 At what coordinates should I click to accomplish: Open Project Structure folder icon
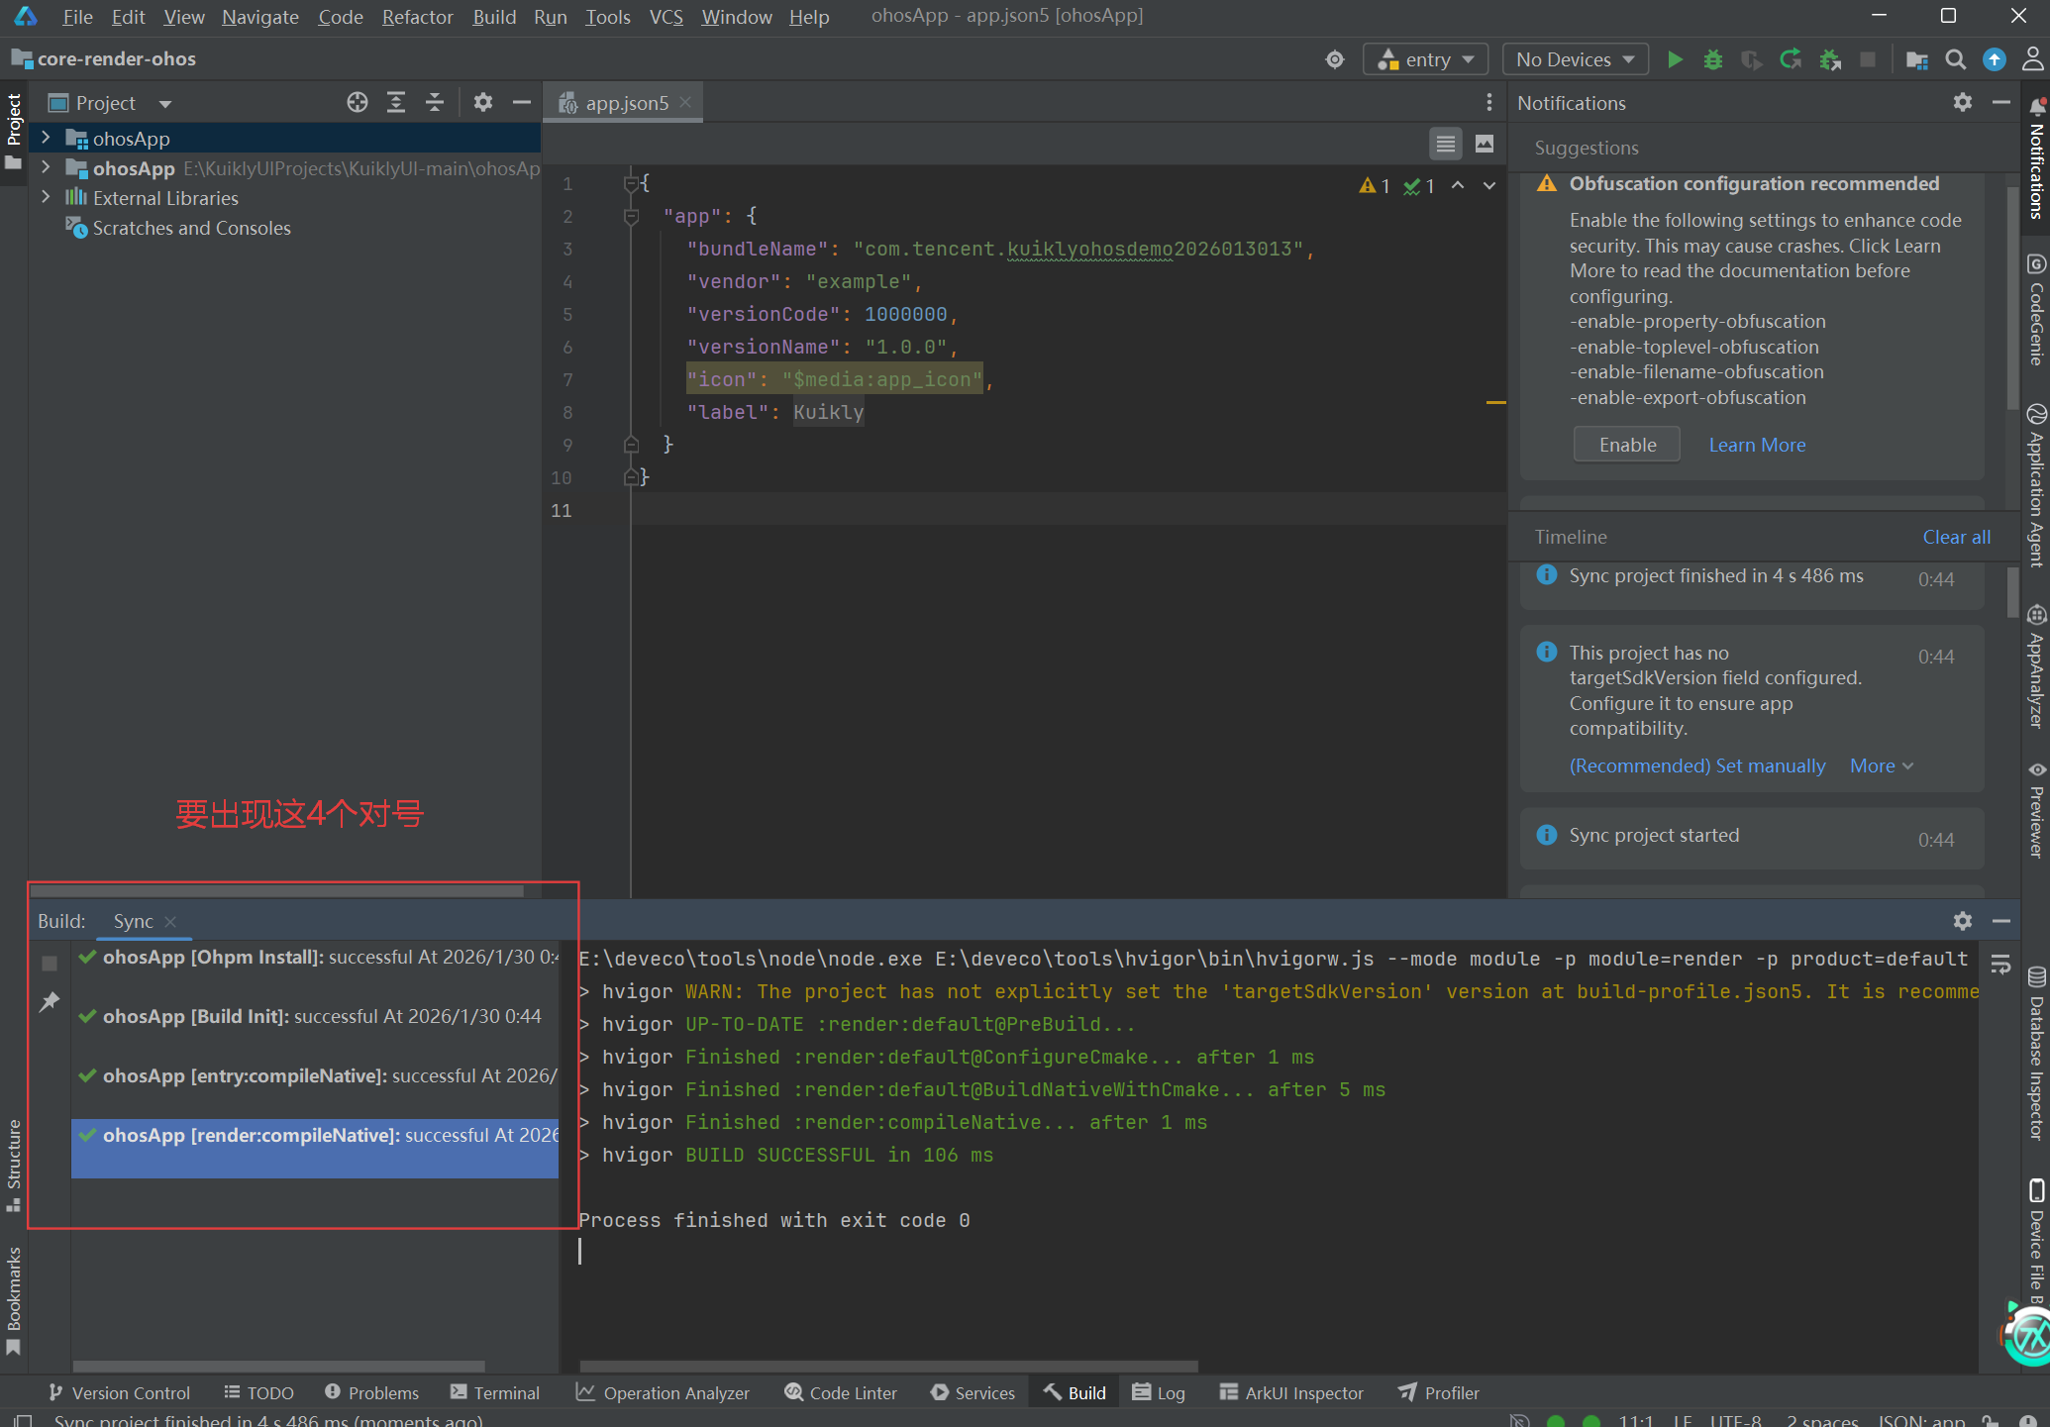[1916, 59]
